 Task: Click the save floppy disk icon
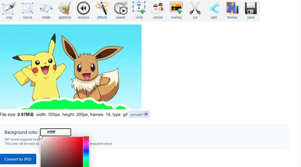(x=251, y=11)
